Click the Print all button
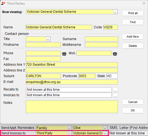 click(133, 13)
